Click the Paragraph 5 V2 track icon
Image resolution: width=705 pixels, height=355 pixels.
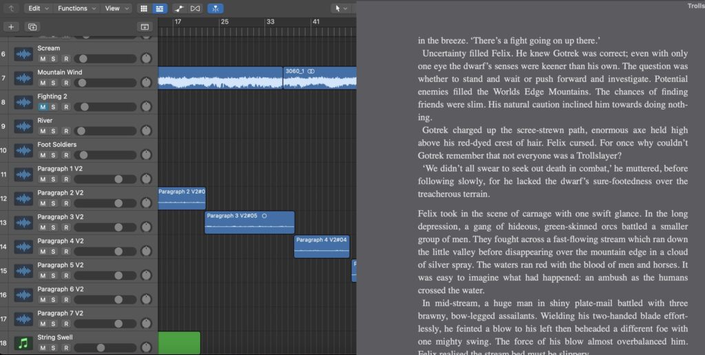23,271
